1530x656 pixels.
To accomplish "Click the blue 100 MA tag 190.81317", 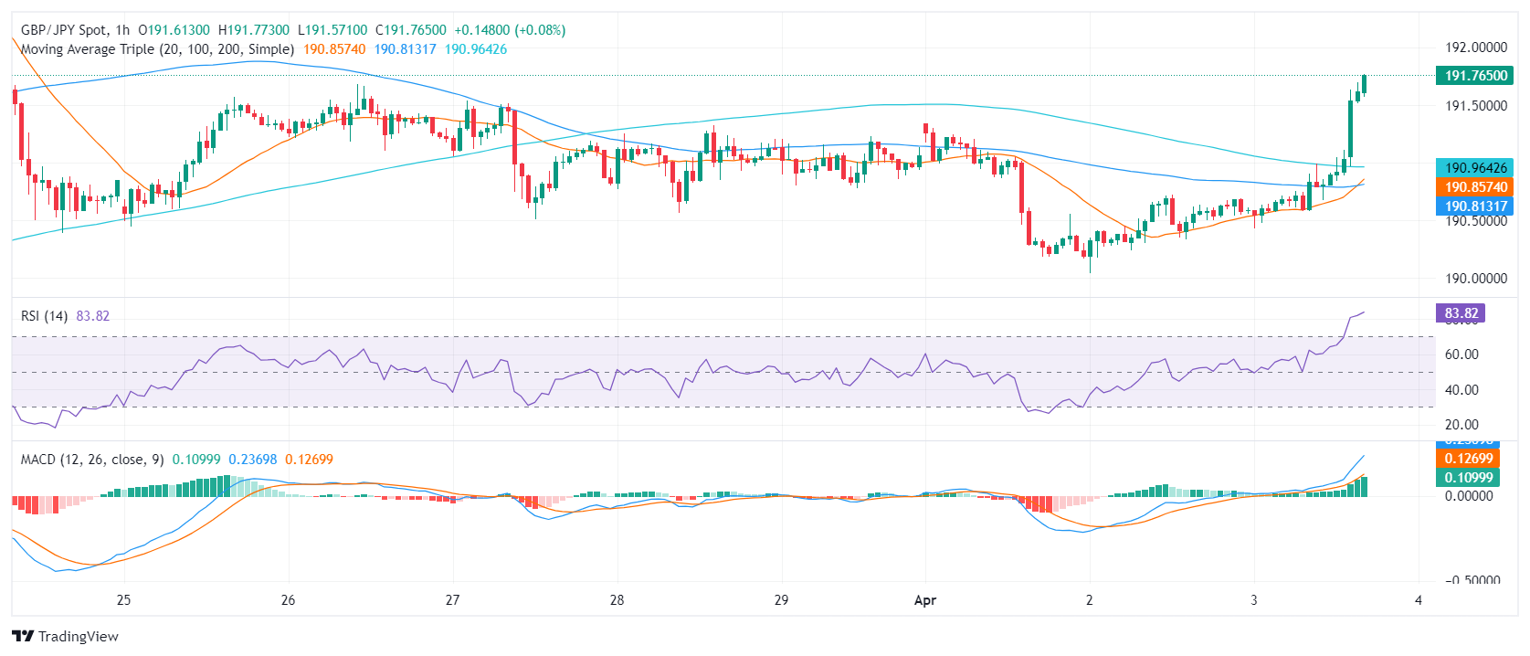I will pos(1475,206).
